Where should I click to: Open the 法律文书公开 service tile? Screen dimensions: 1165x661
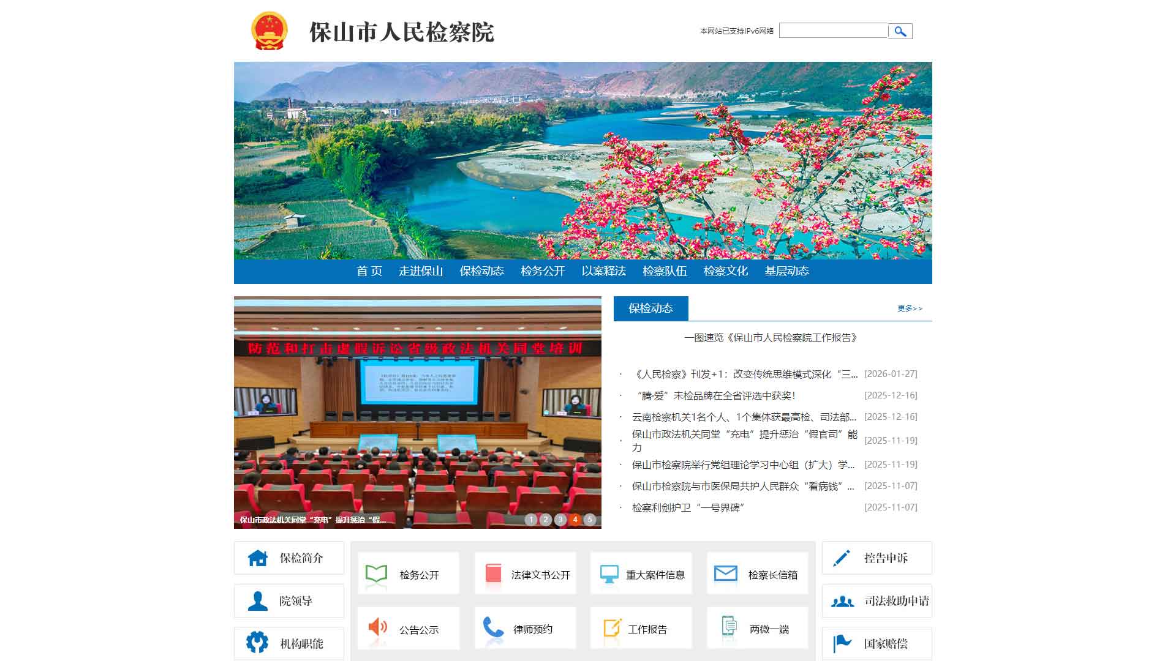pos(526,573)
